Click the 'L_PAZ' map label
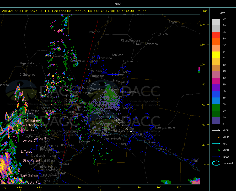Viewport: 236px width, 191px height. click(194, 161)
